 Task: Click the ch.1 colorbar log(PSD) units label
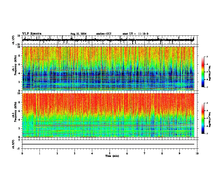tap(210, 73)
